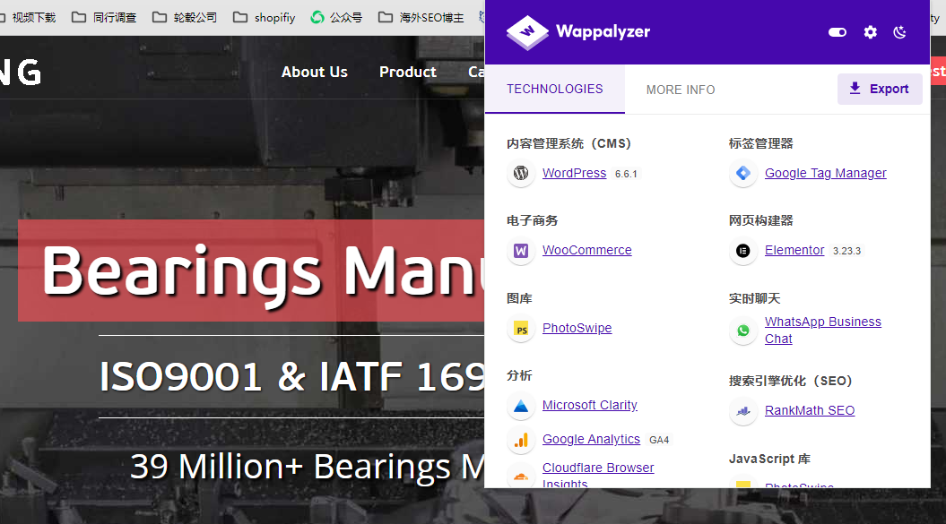Switch to the MORE INFO tab
Screen dimensions: 946x524
(681, 90)
